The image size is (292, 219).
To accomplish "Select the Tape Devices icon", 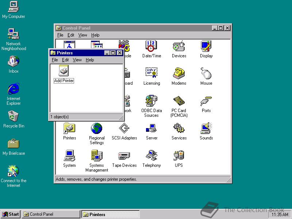I will pyautogui.click(x=124, y=158).
